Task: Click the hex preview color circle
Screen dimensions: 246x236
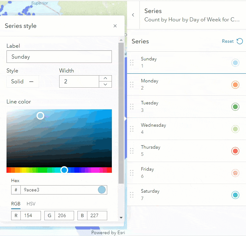Action: 102,190
